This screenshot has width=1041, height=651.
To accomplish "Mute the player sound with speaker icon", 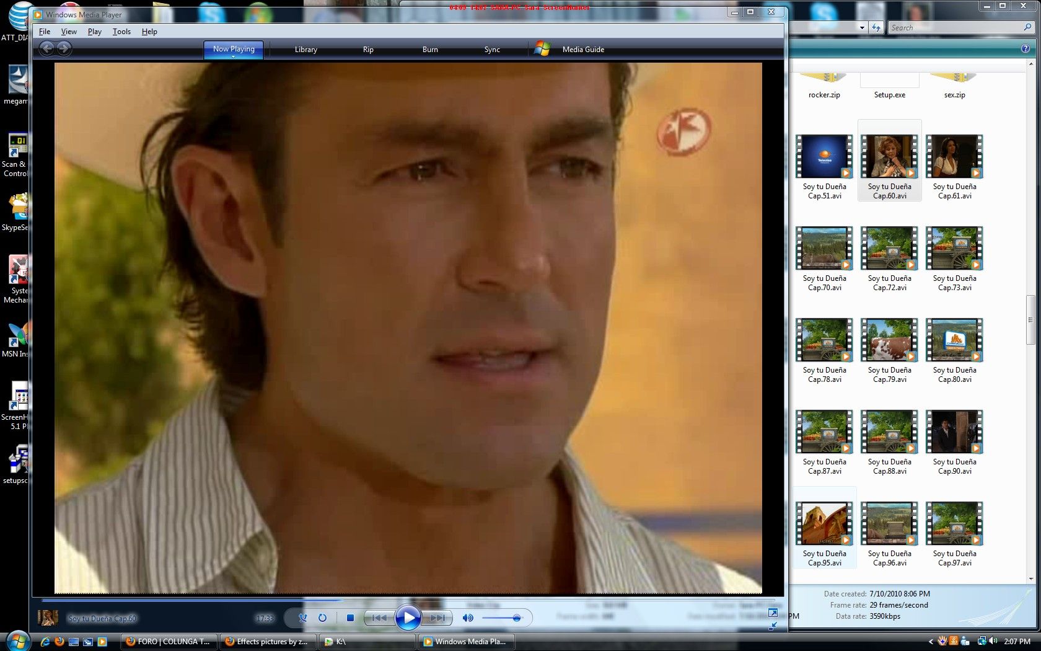I will pyautogui.click(x=468, y=618).
